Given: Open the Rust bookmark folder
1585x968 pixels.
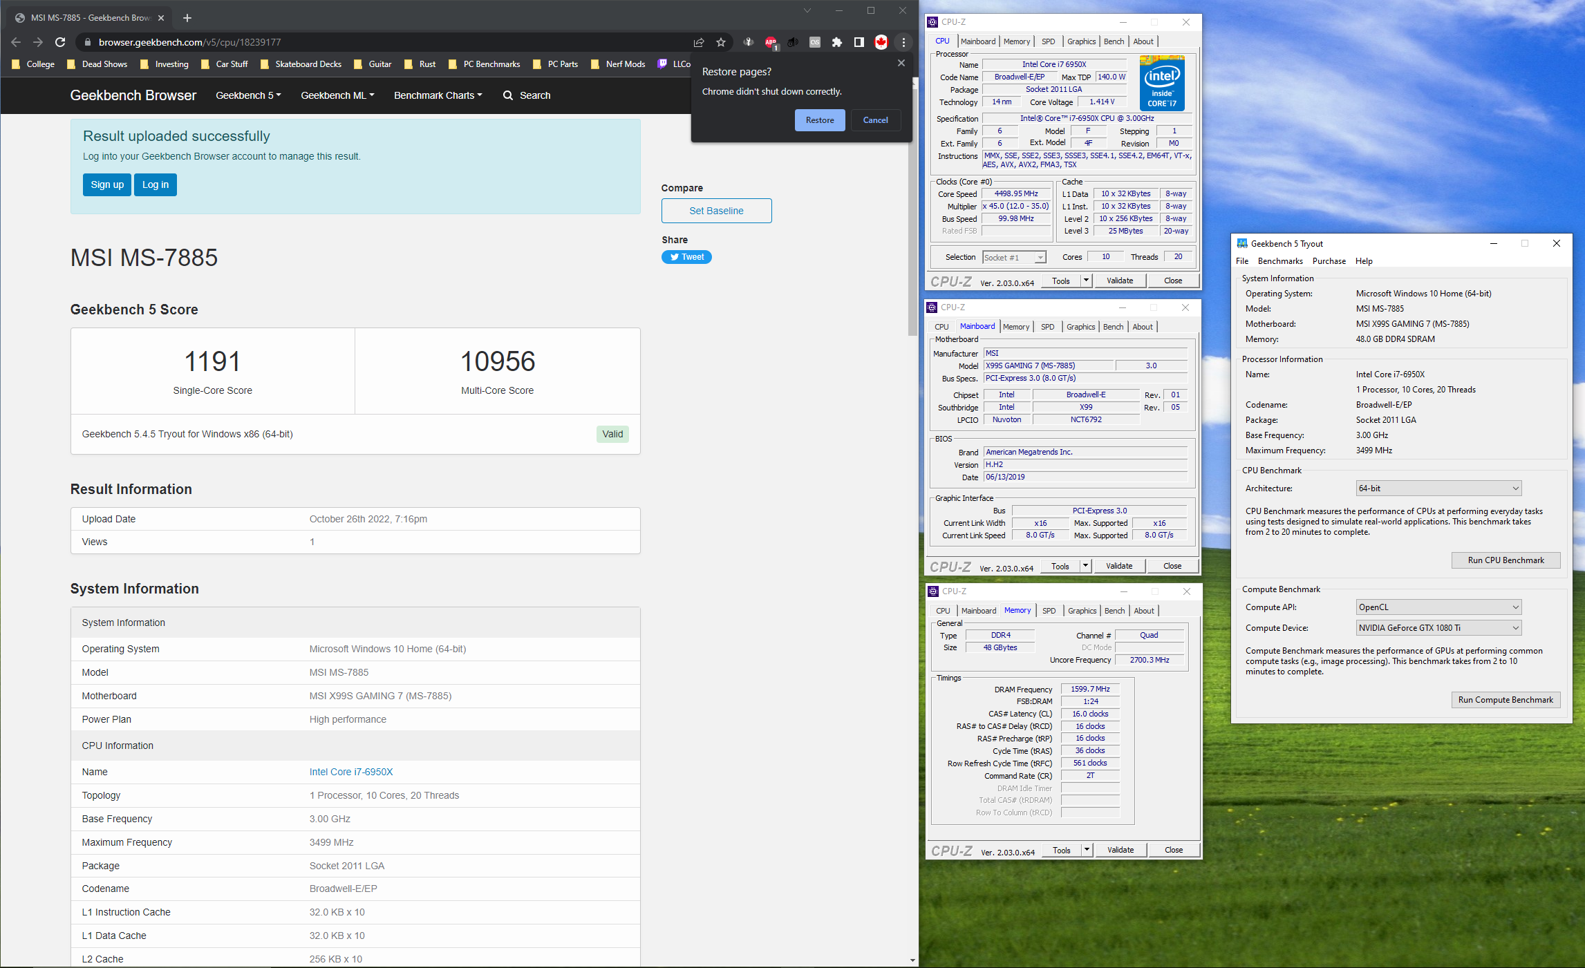Looking at the screenshot, I should click(x=420, y=64).
